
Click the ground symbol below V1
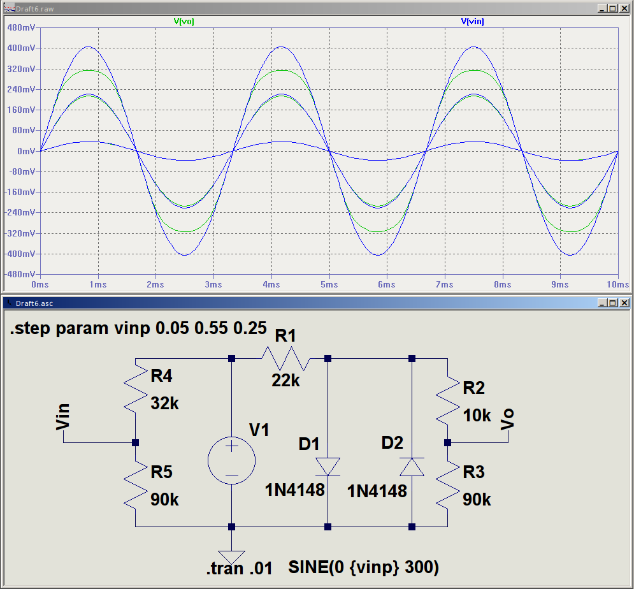point(232,557)
